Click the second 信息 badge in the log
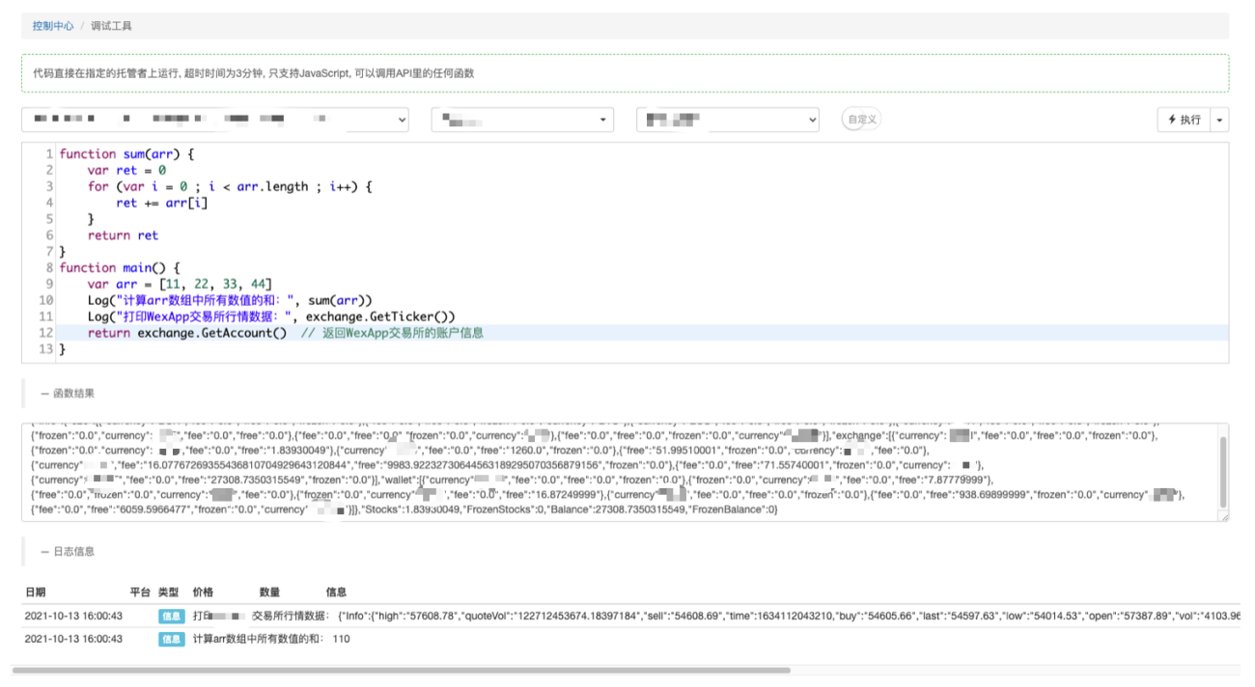 coord(171,639)
